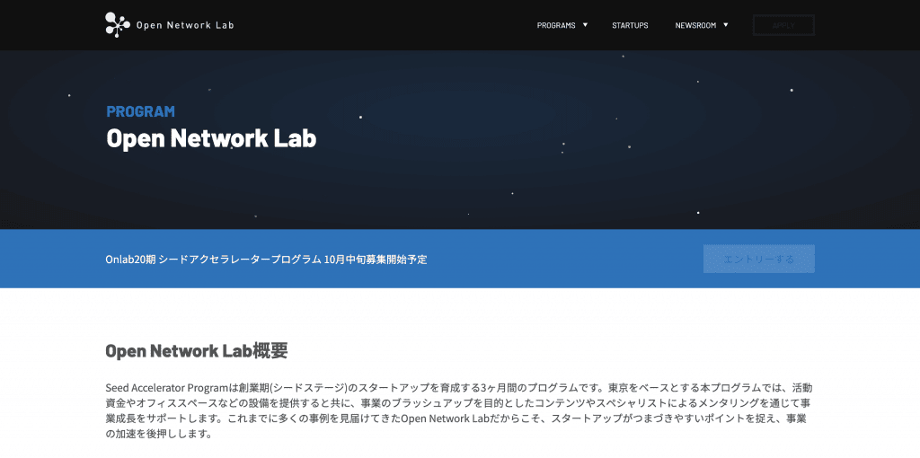The image size is (920, 458).
Task: Open the Open Network Lab home text link
Action: [185, 25]
